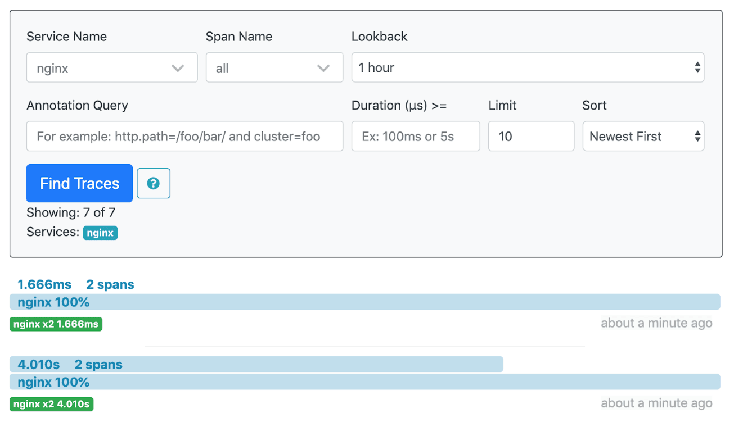The image size is (734, 422).
Task: Expand the Span Name dropdown chevron
Action: click(x=323, y=68)
